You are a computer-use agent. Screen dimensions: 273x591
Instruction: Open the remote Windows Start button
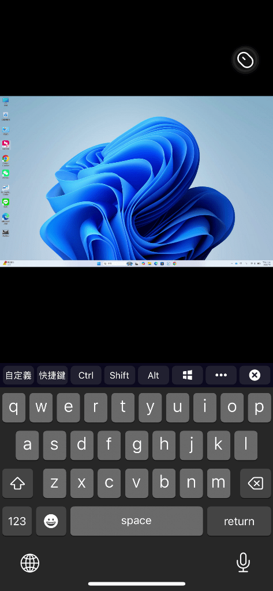(x=99, y=263)
